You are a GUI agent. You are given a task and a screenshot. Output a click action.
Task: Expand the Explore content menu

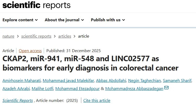20,20
